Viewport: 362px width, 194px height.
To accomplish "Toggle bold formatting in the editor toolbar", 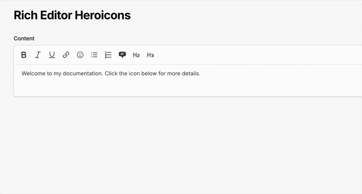I will pyautogui.click(x=24, y=55).
